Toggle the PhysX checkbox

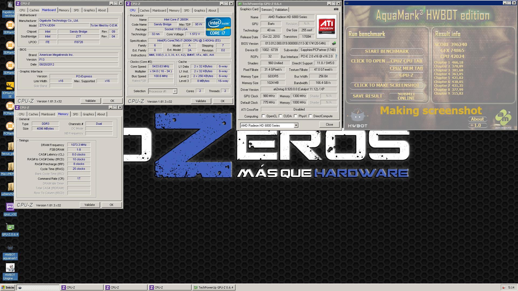click(x=295, y=116)
